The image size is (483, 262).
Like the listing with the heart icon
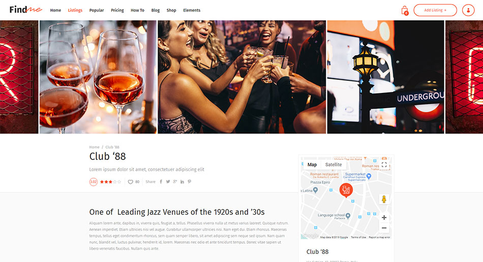[x=130, y=182]
